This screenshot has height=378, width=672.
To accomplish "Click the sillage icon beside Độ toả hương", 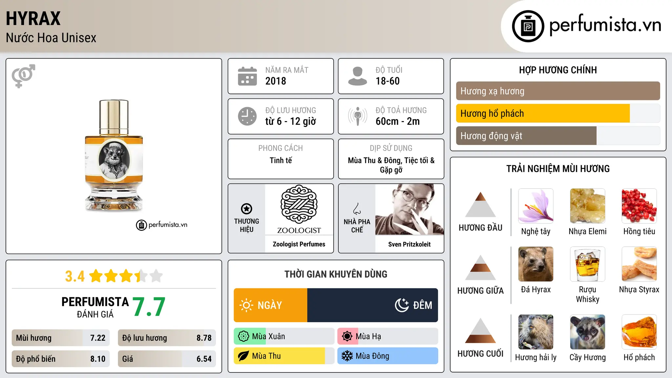I will (x=358, y=116).
